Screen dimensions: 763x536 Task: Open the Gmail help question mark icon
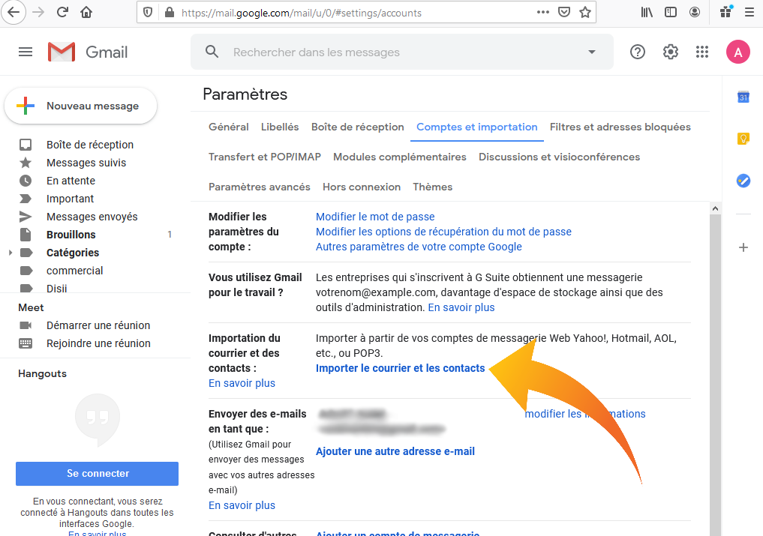tap(638, 52)
